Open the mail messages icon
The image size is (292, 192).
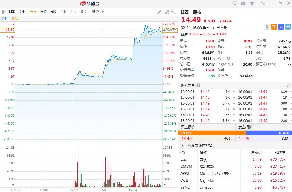point(243,3)
